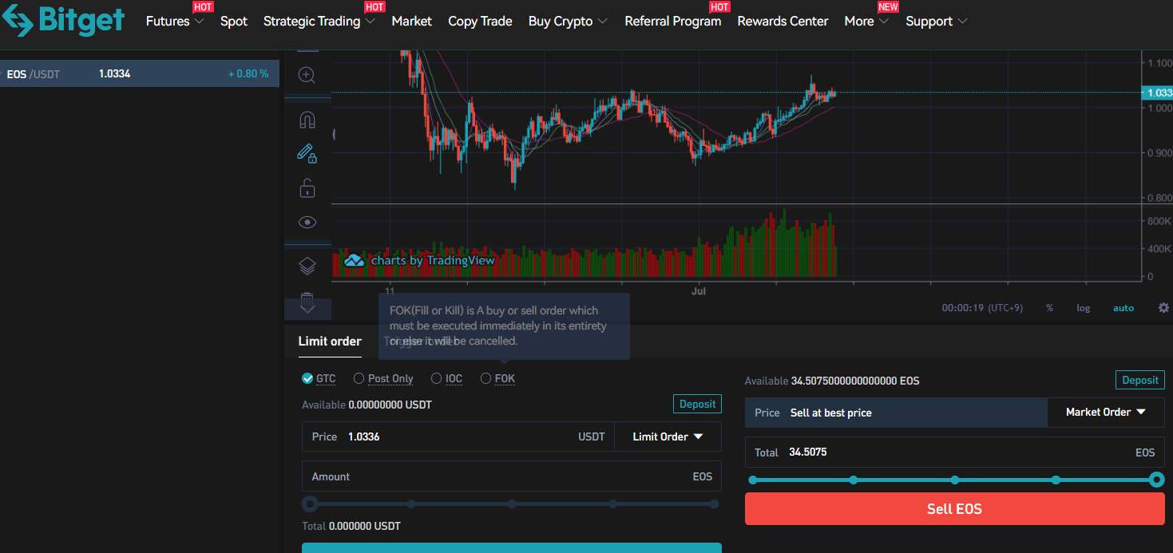Viewport: 1173px width, 553px height.
Task: Click the Available 34.5075 EOS text
Action: 832,381
